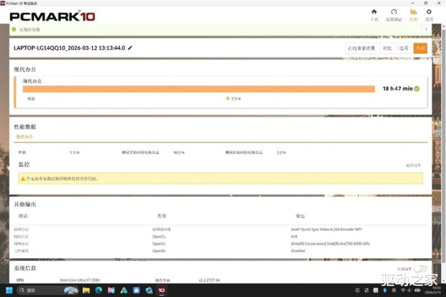Click the 在线查看结果 button

pyautogui.click(x=361, y=48)
